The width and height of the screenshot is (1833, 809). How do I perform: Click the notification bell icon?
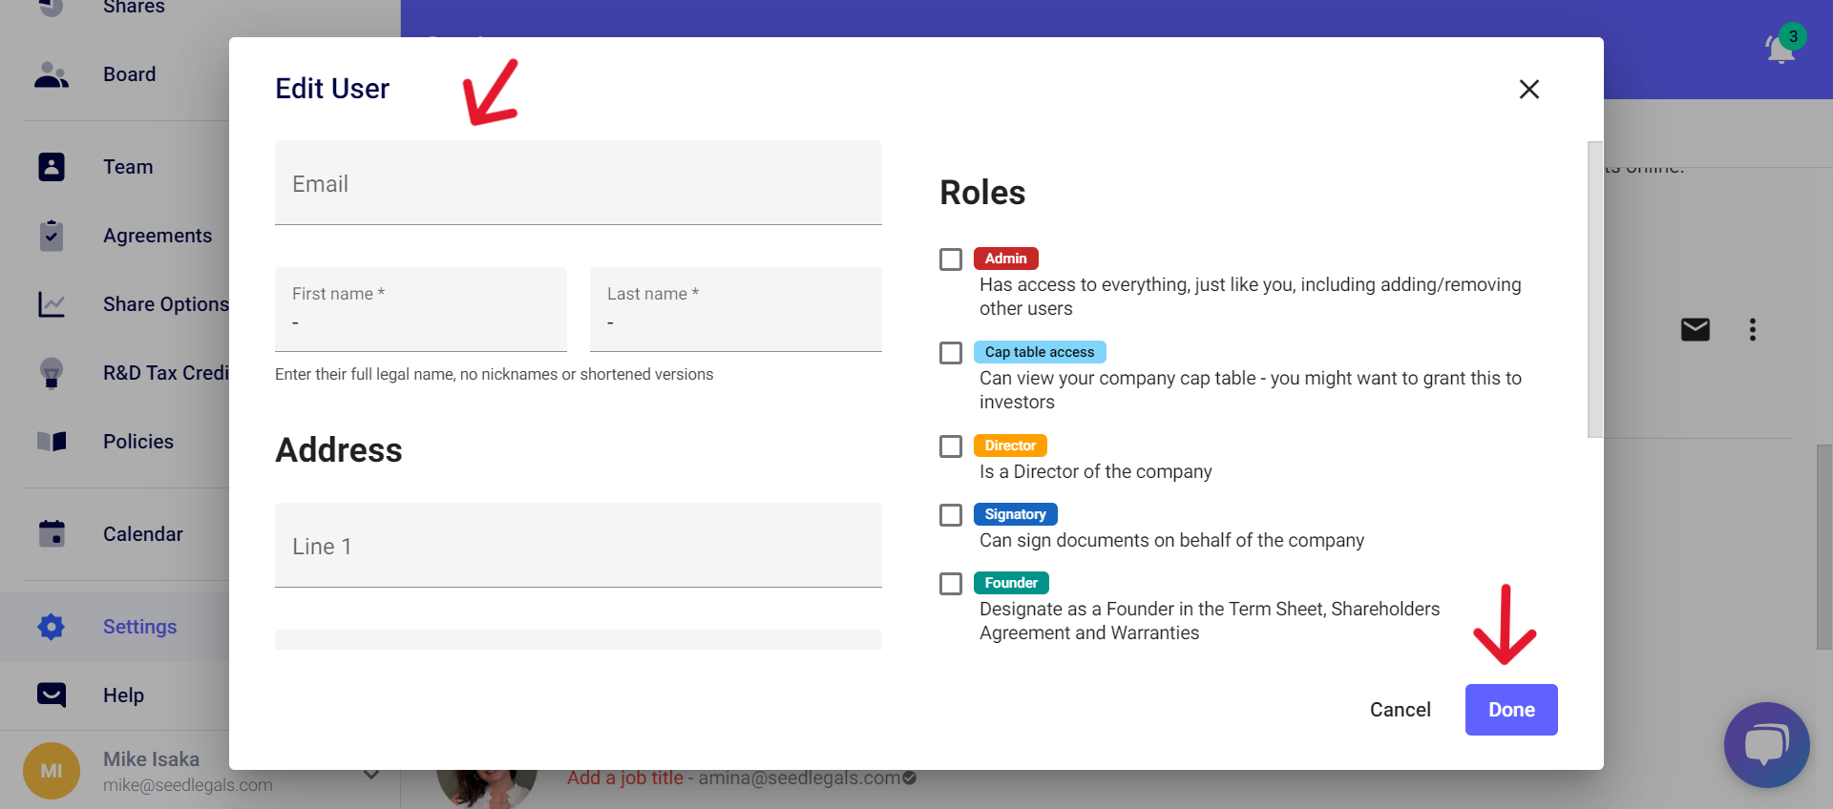coord(1780,48)
